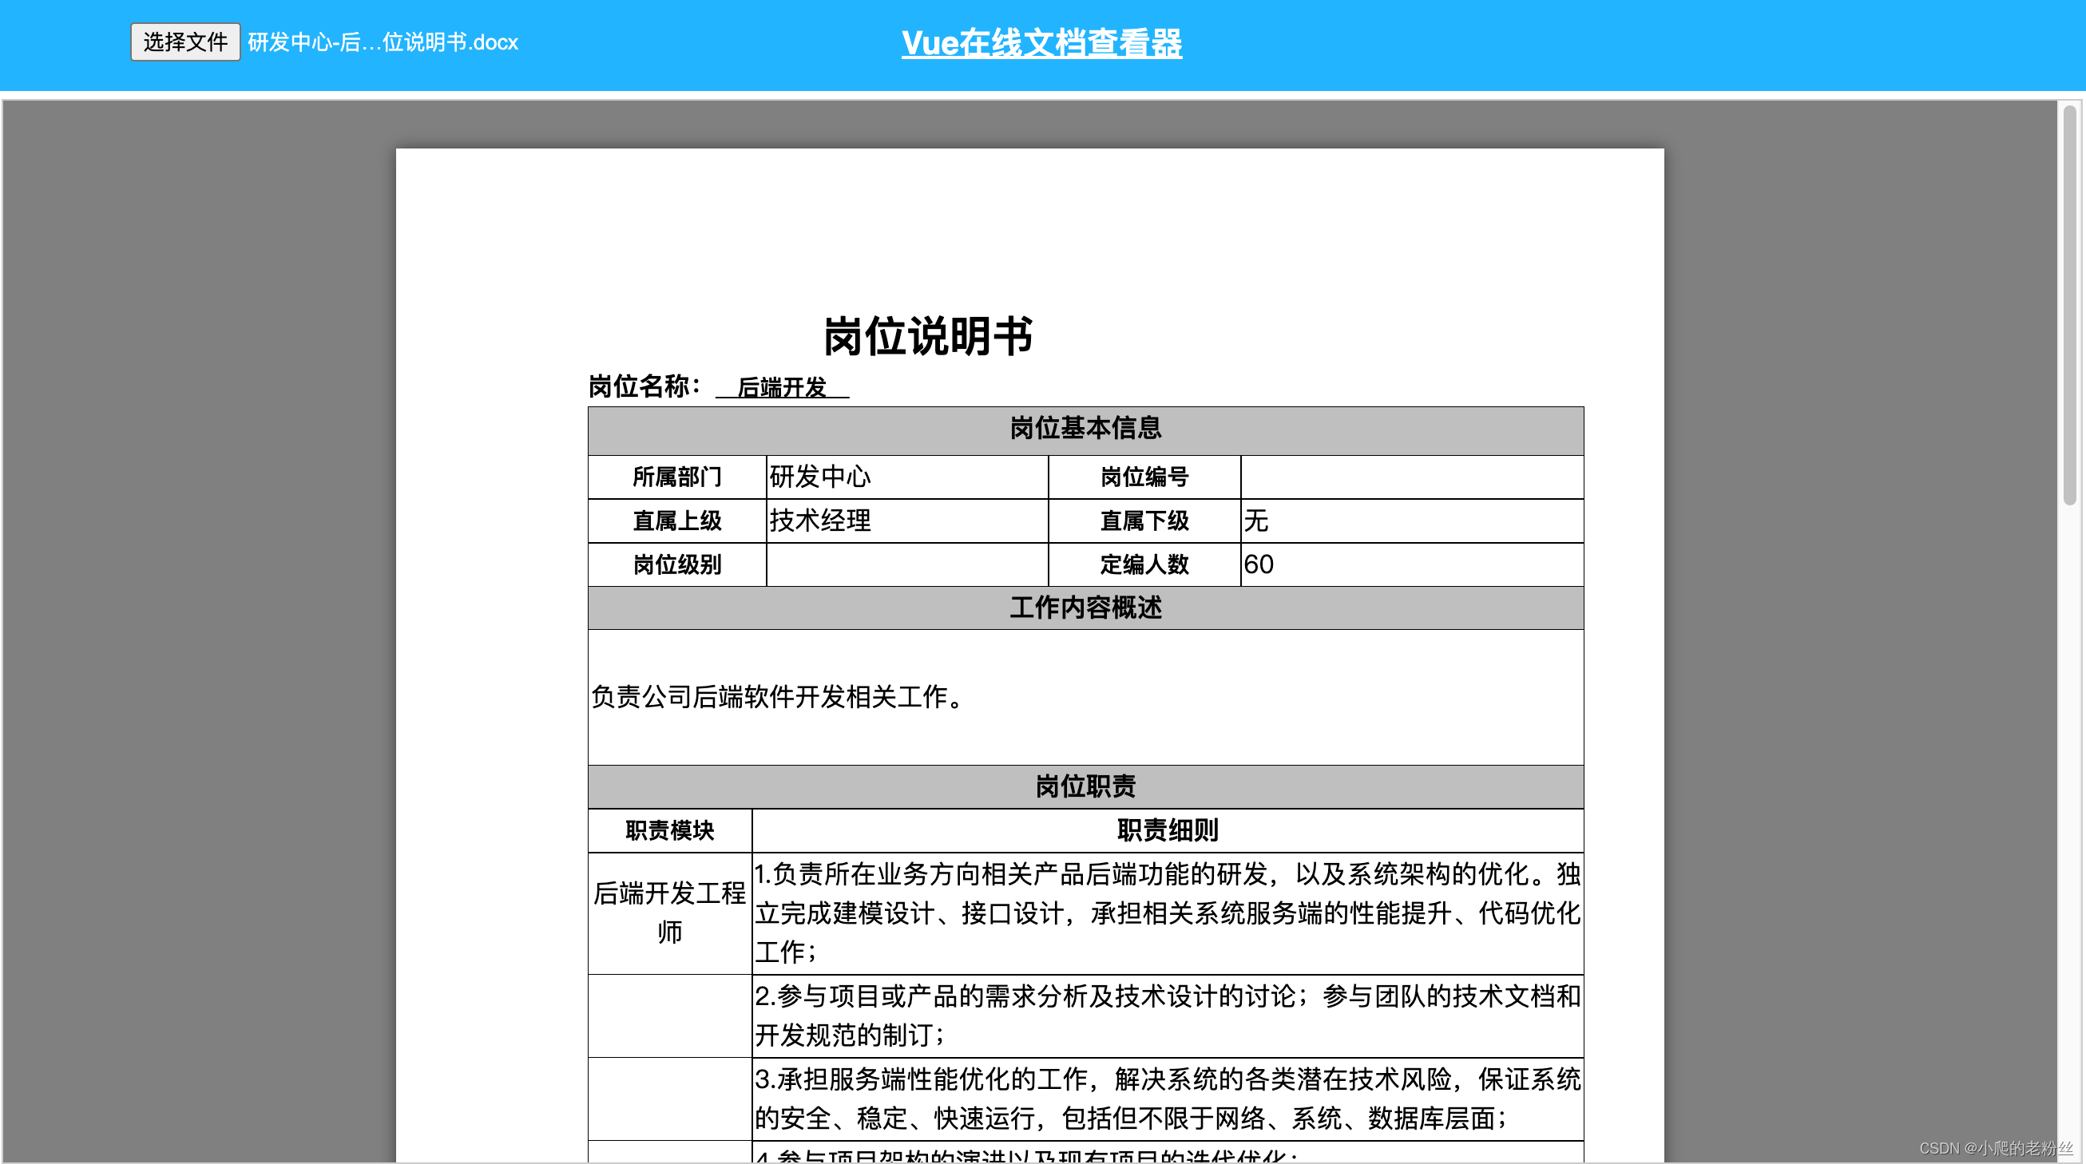Click the 工作内容概述 section header

click(x=1085, y=608)
